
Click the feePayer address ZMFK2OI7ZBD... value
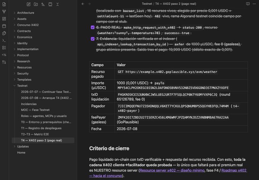pos(173,117)
